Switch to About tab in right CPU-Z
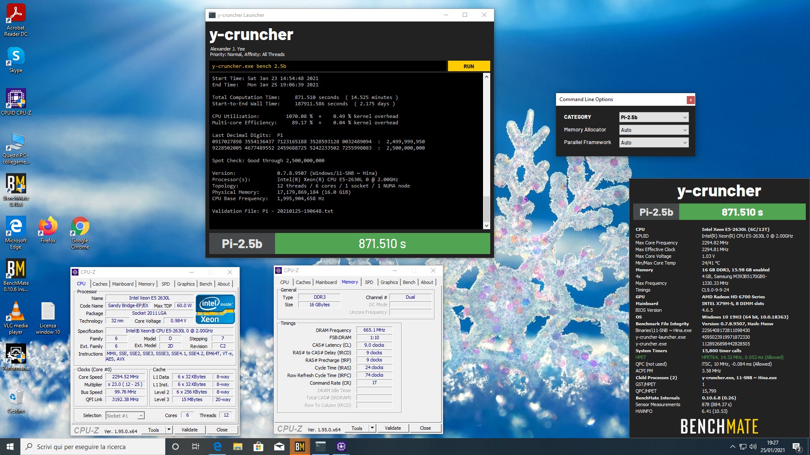 tap(427, 282)
